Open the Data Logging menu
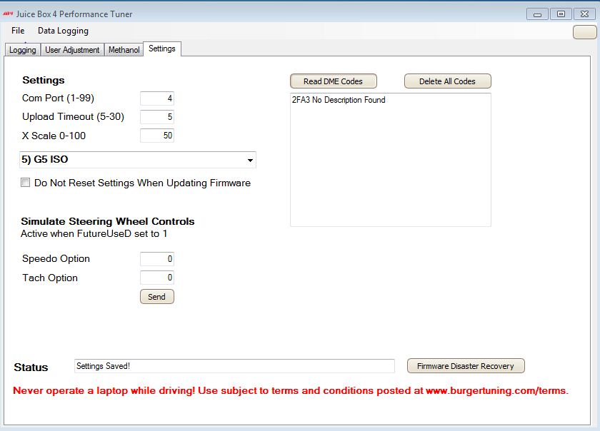Viewport: 600px width, 431px height. click(x=63, y=31)
